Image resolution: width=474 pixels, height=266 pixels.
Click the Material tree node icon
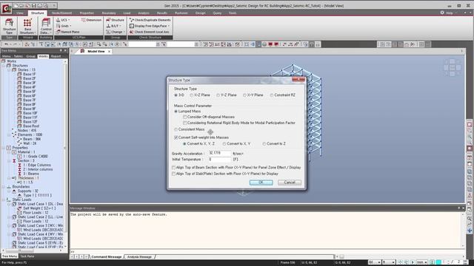[14, 152]
